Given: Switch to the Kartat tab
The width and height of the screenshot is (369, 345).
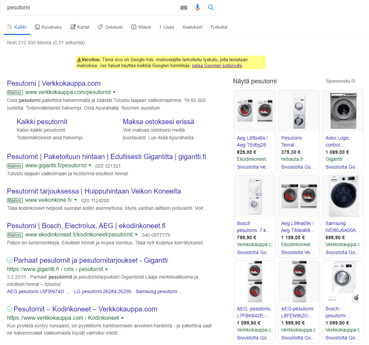Looking at the screenshot, I should click(x=80, y=27).
